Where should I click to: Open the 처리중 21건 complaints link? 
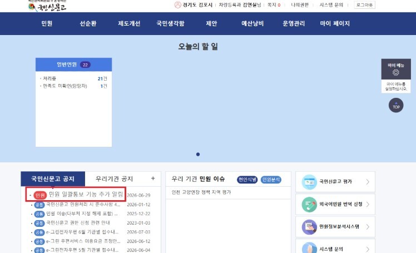pos(73,78)
